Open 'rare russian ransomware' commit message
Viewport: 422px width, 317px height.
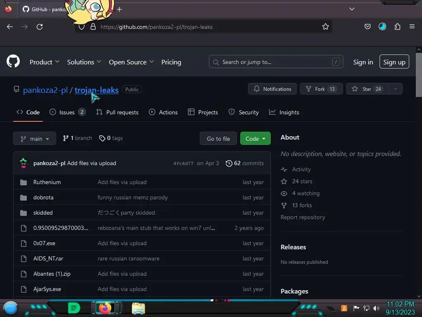(129, 258)
